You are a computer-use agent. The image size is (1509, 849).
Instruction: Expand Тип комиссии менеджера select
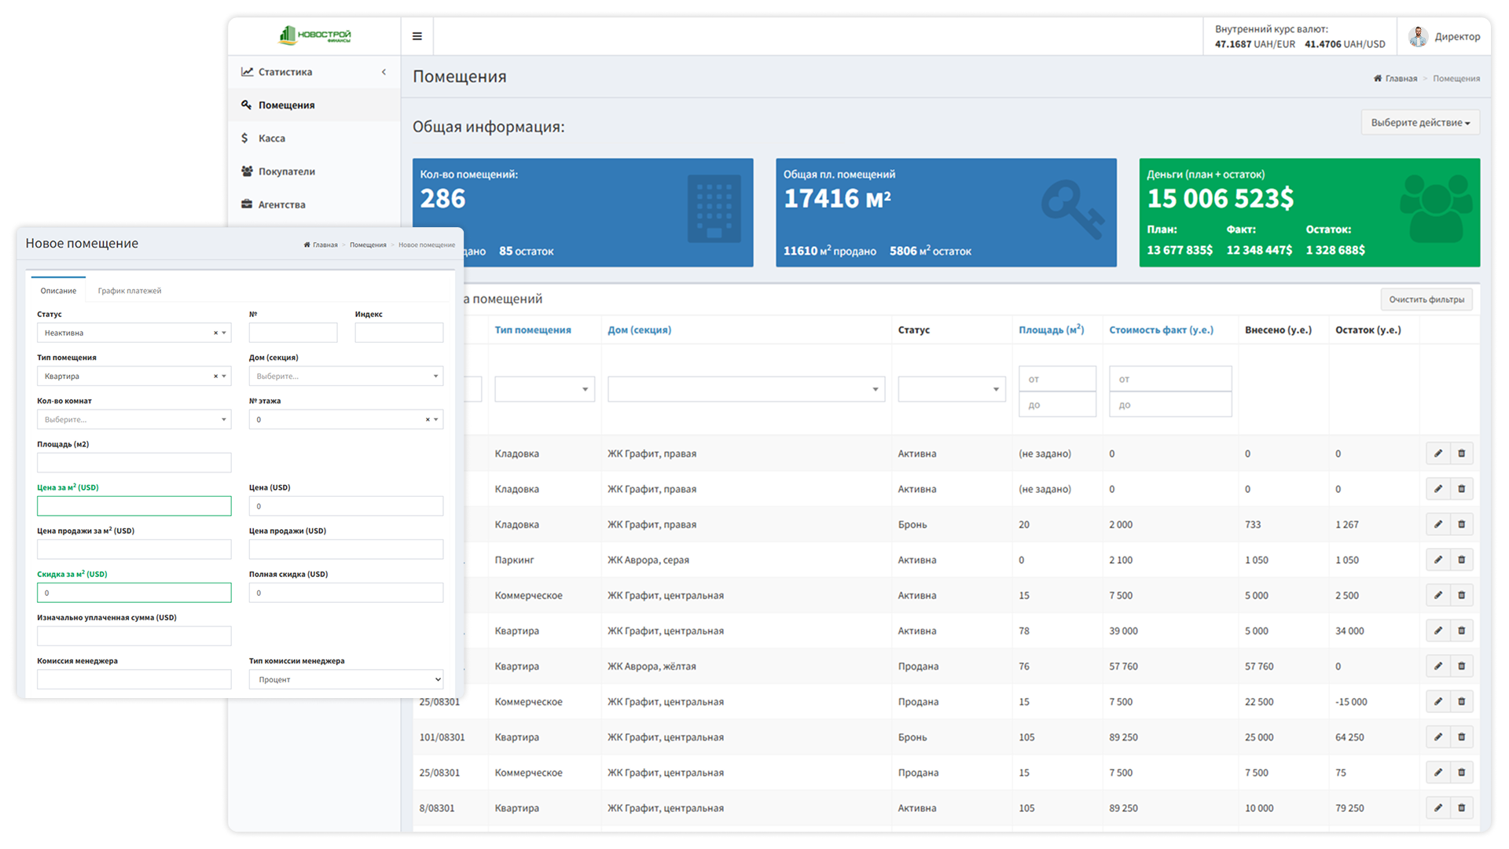346,679
